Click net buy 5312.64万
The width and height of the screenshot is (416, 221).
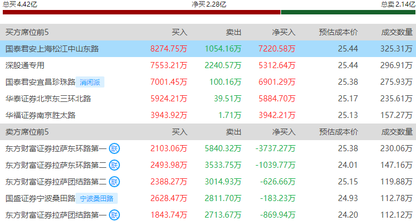click(277, 65)
